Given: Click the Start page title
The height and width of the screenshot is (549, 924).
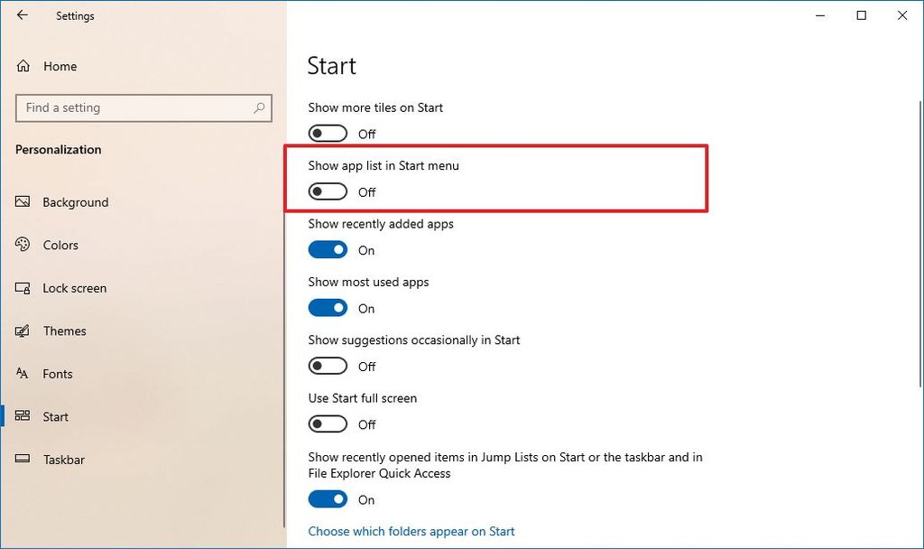Looking at the screenshot, I should (331, 65).
